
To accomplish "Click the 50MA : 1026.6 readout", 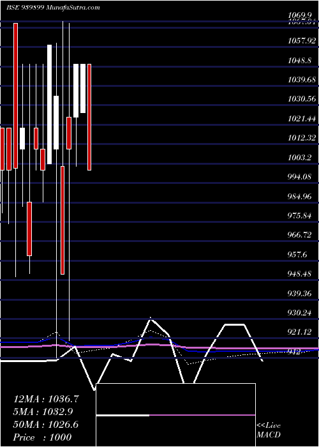I will pyautogui.click(x=46, y=425).
